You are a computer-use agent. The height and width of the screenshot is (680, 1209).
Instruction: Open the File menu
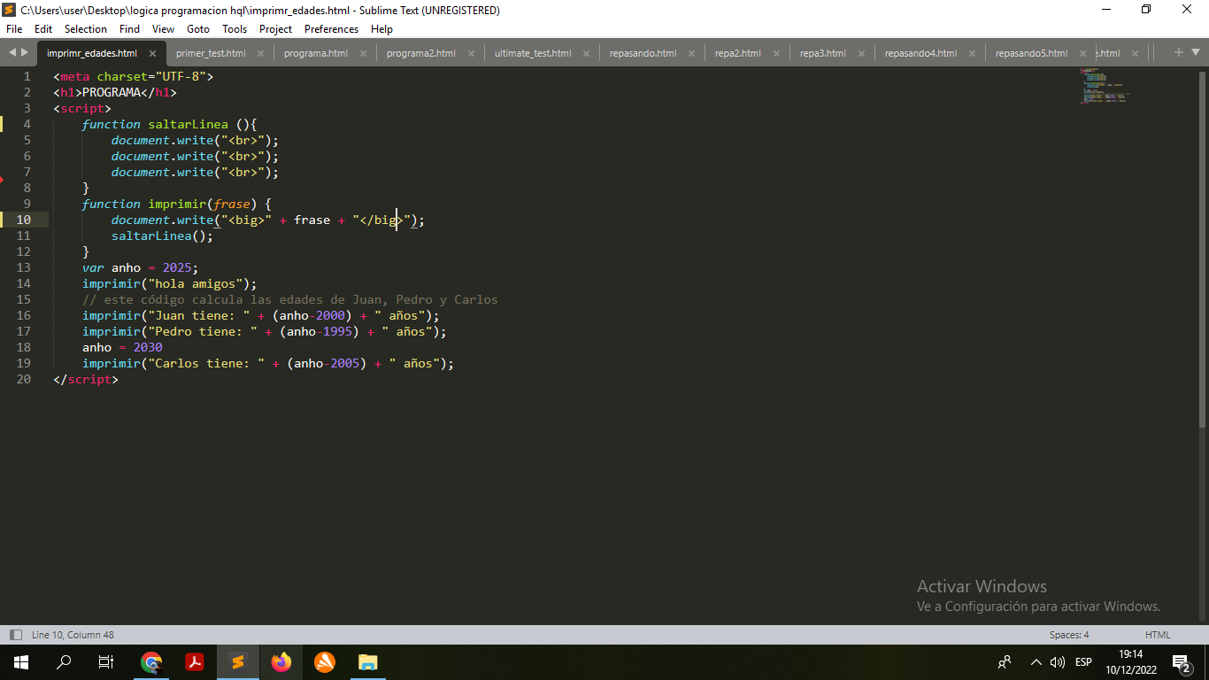(x=14, y=29)
